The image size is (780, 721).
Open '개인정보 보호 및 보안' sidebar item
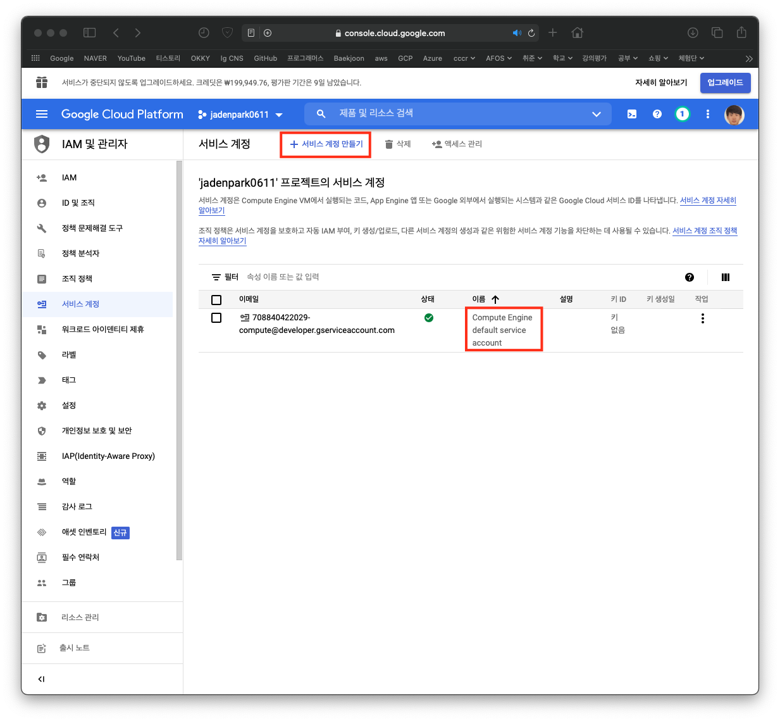(97, 431)
